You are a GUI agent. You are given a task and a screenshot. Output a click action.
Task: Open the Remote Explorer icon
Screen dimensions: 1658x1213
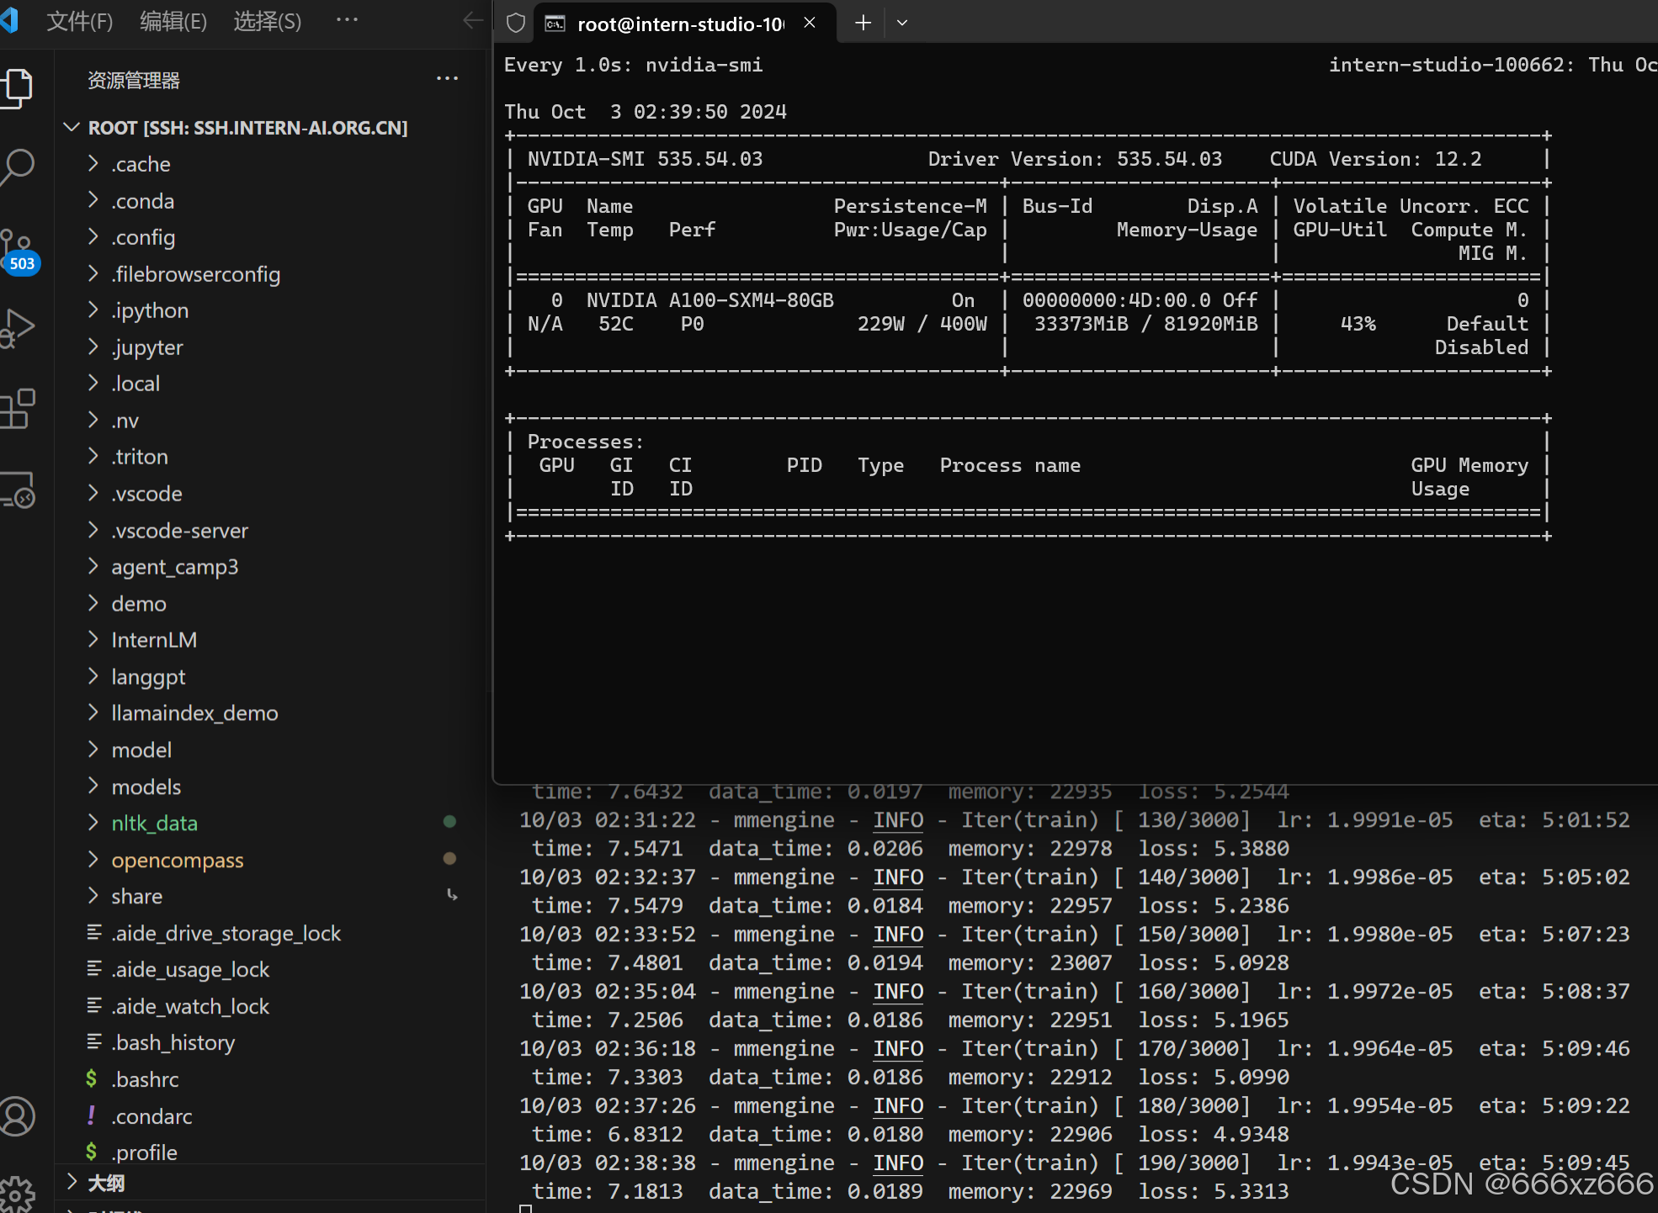(x=19, y=490)
